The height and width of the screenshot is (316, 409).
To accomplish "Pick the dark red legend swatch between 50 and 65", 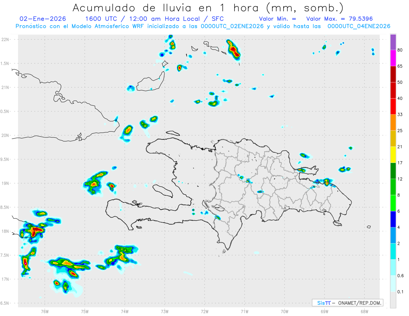I will tap(393, 74).
